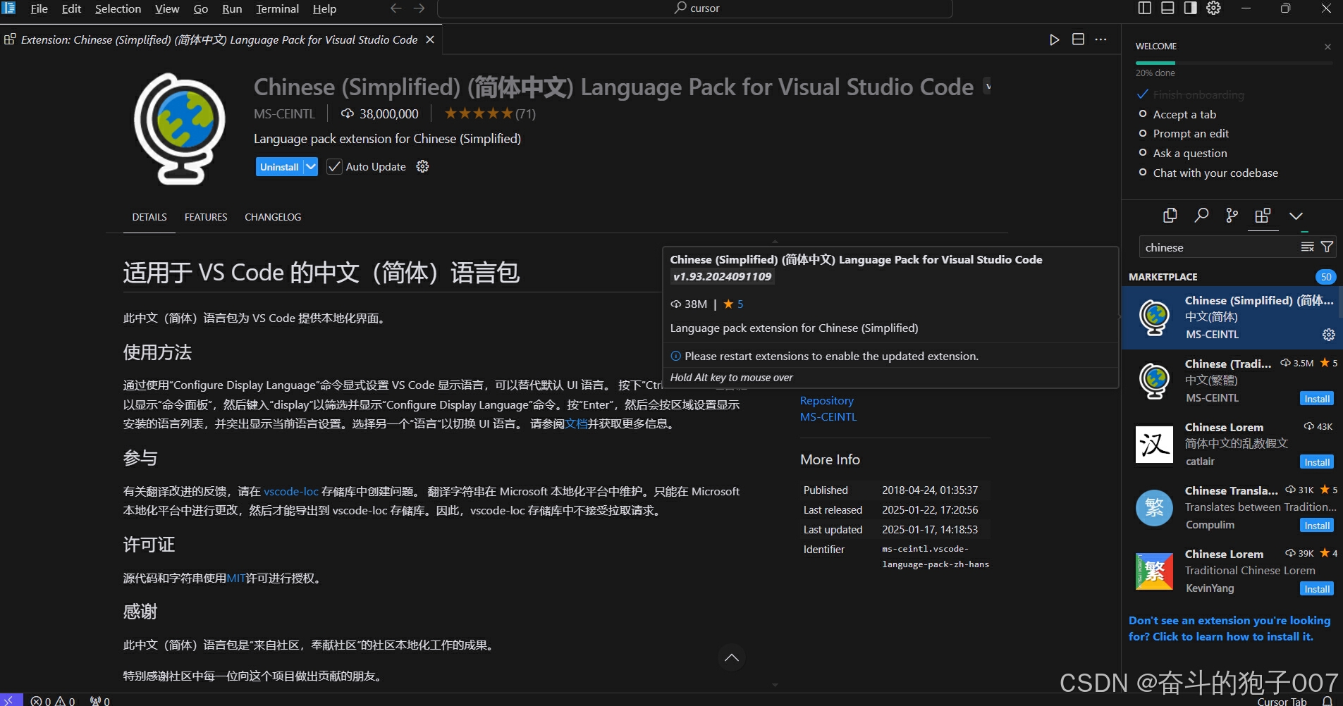Click the ports status bar icon
Screen dimensions: 1343x706
pyautogui.click(x=99, y=700)
